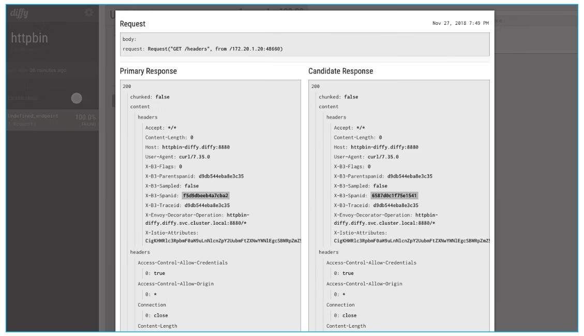Screen dimensions: 584x336
Task: Click the Request heading
Action: (132, 24)
